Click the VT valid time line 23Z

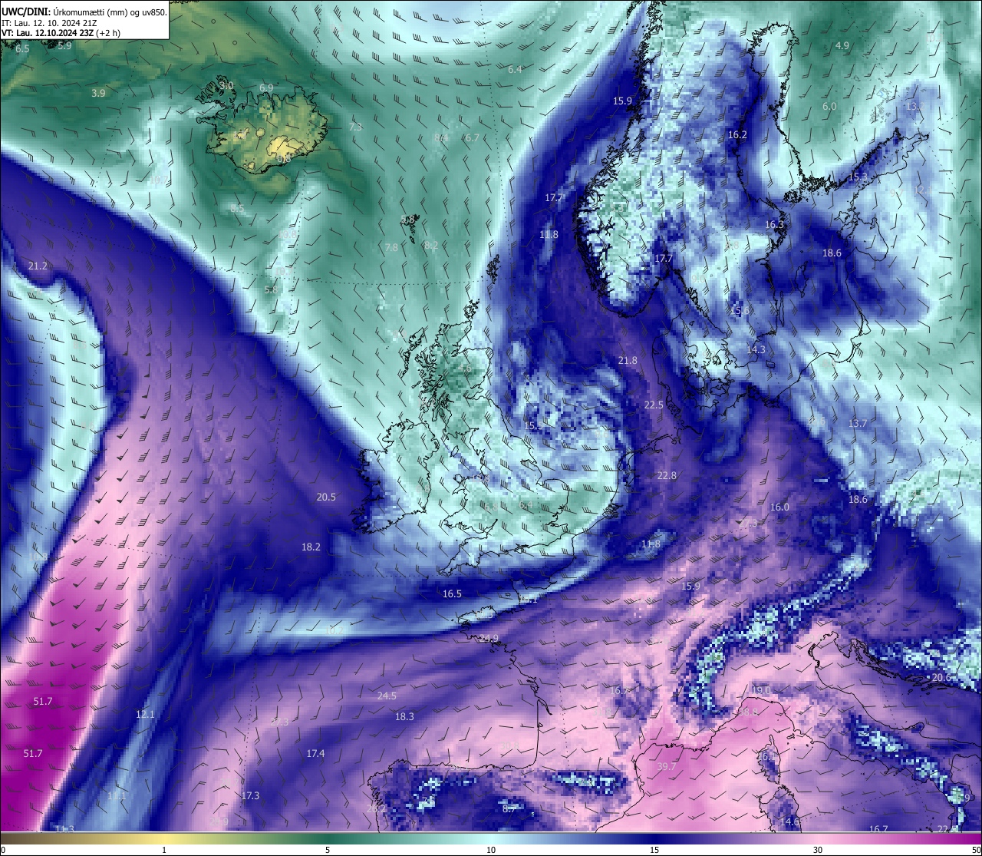point(61,33)
